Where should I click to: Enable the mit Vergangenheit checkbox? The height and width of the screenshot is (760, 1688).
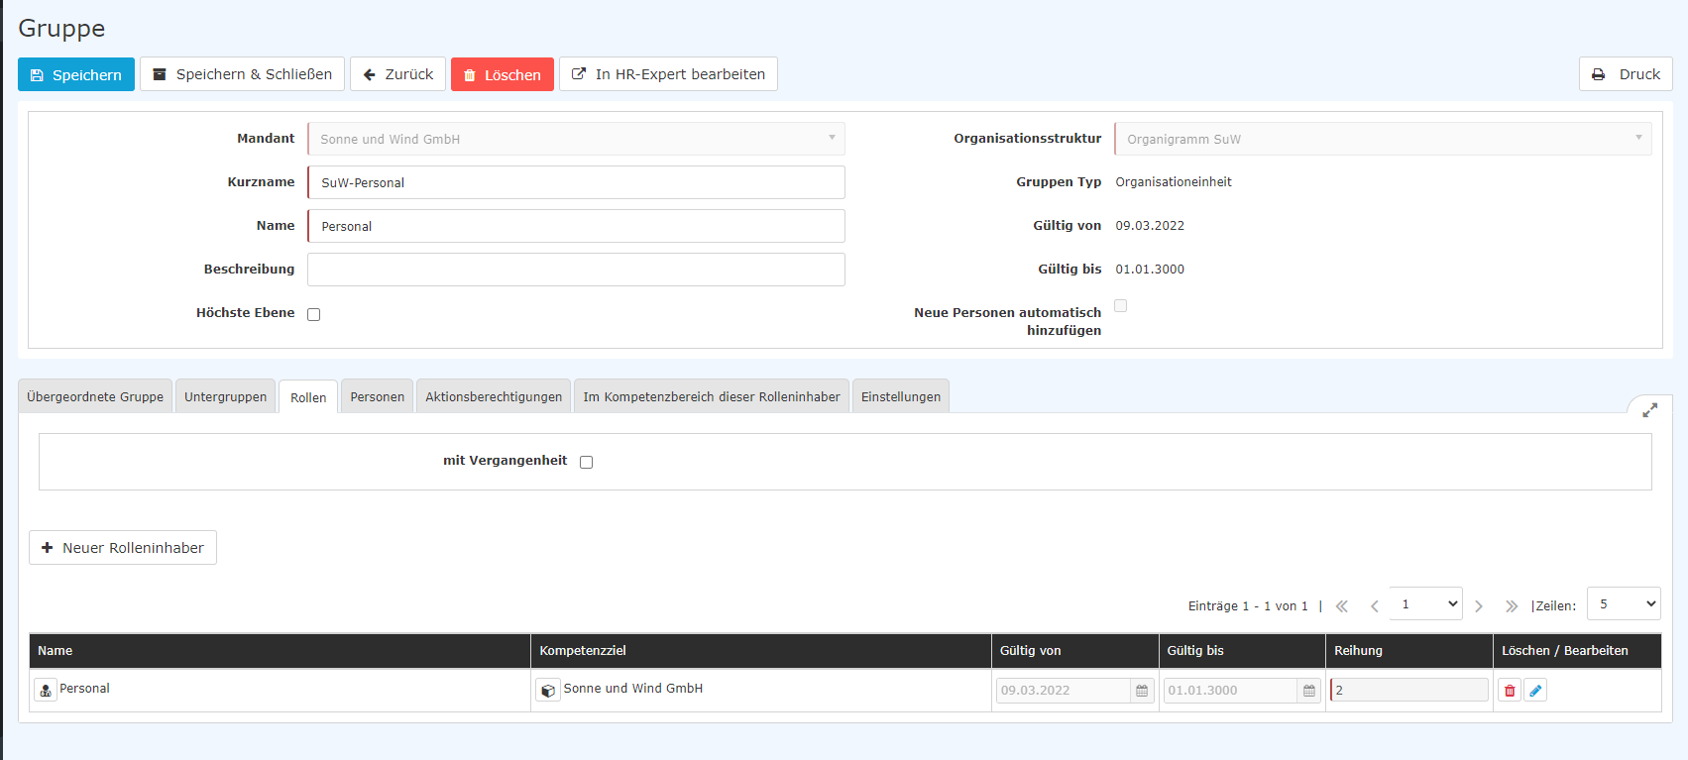(587, 462)
